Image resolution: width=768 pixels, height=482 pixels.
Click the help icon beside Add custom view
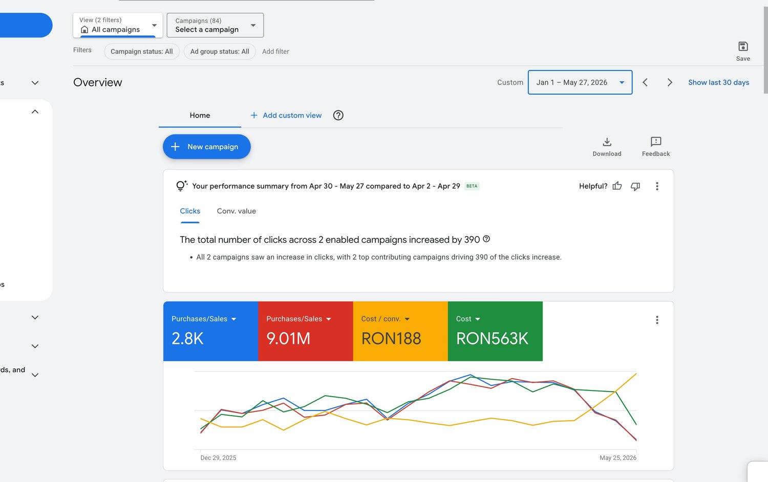338,116
